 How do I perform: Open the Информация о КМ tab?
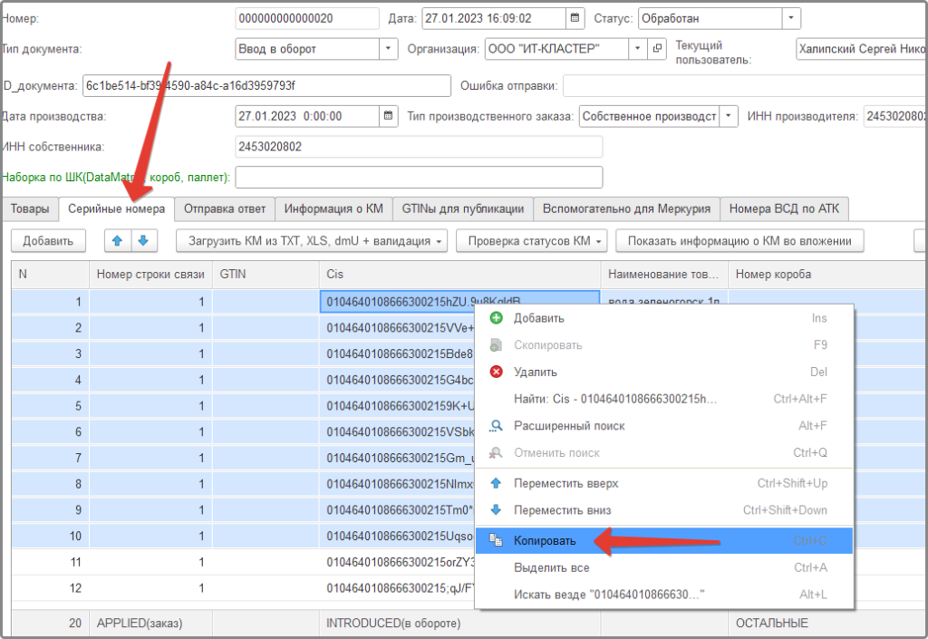pos(333,208)
